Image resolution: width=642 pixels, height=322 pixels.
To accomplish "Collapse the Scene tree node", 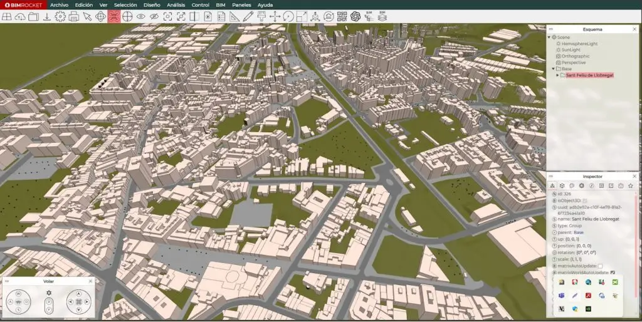I will 549,37.
